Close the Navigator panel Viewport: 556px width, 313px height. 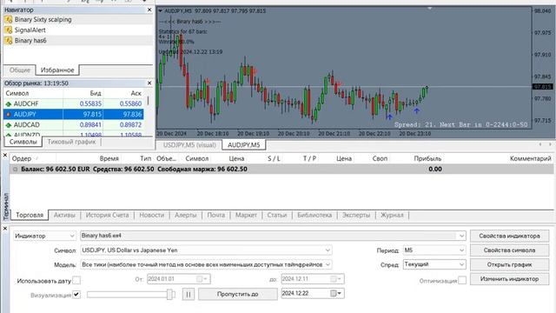point(149,10)
